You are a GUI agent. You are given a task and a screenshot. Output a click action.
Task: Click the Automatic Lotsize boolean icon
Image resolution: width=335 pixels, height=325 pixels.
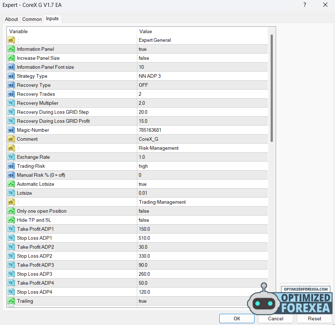[11, 184]
